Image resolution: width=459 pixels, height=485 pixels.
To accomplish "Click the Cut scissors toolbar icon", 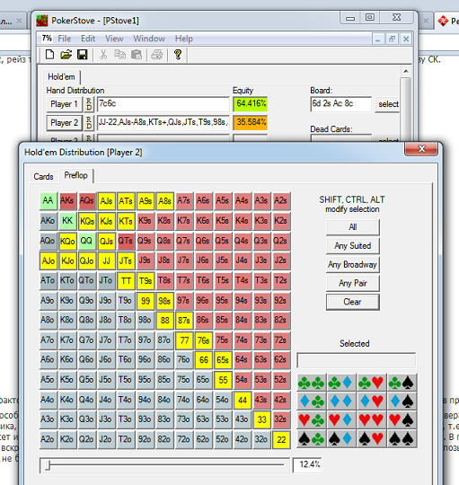I will point(103,55).
